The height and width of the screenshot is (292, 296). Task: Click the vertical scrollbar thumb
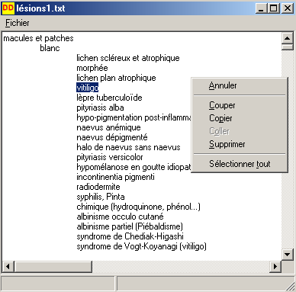[288, 47]
